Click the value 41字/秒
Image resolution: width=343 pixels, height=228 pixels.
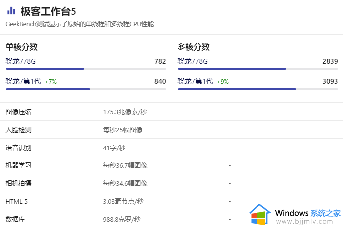(x=114, y=148)
